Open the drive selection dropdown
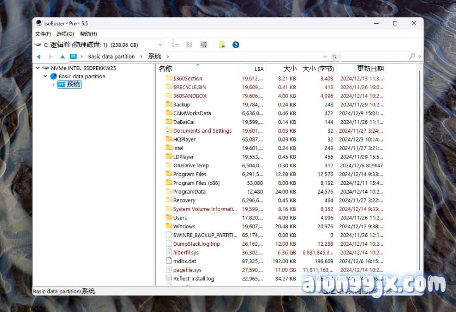Viewport: 456px width, 312px height. pyautogui.click(x=160, y=45)
